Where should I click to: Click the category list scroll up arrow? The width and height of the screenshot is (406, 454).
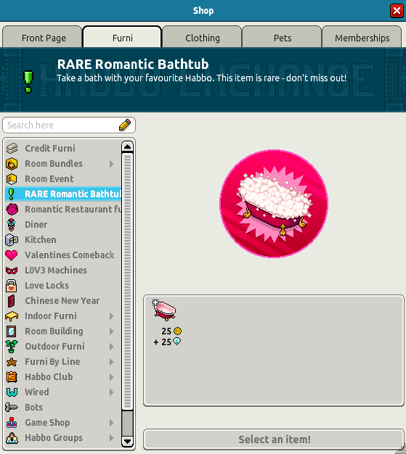click(128, 146)
